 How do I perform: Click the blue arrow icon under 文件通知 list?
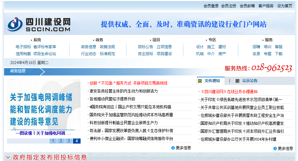coord(275,148)
